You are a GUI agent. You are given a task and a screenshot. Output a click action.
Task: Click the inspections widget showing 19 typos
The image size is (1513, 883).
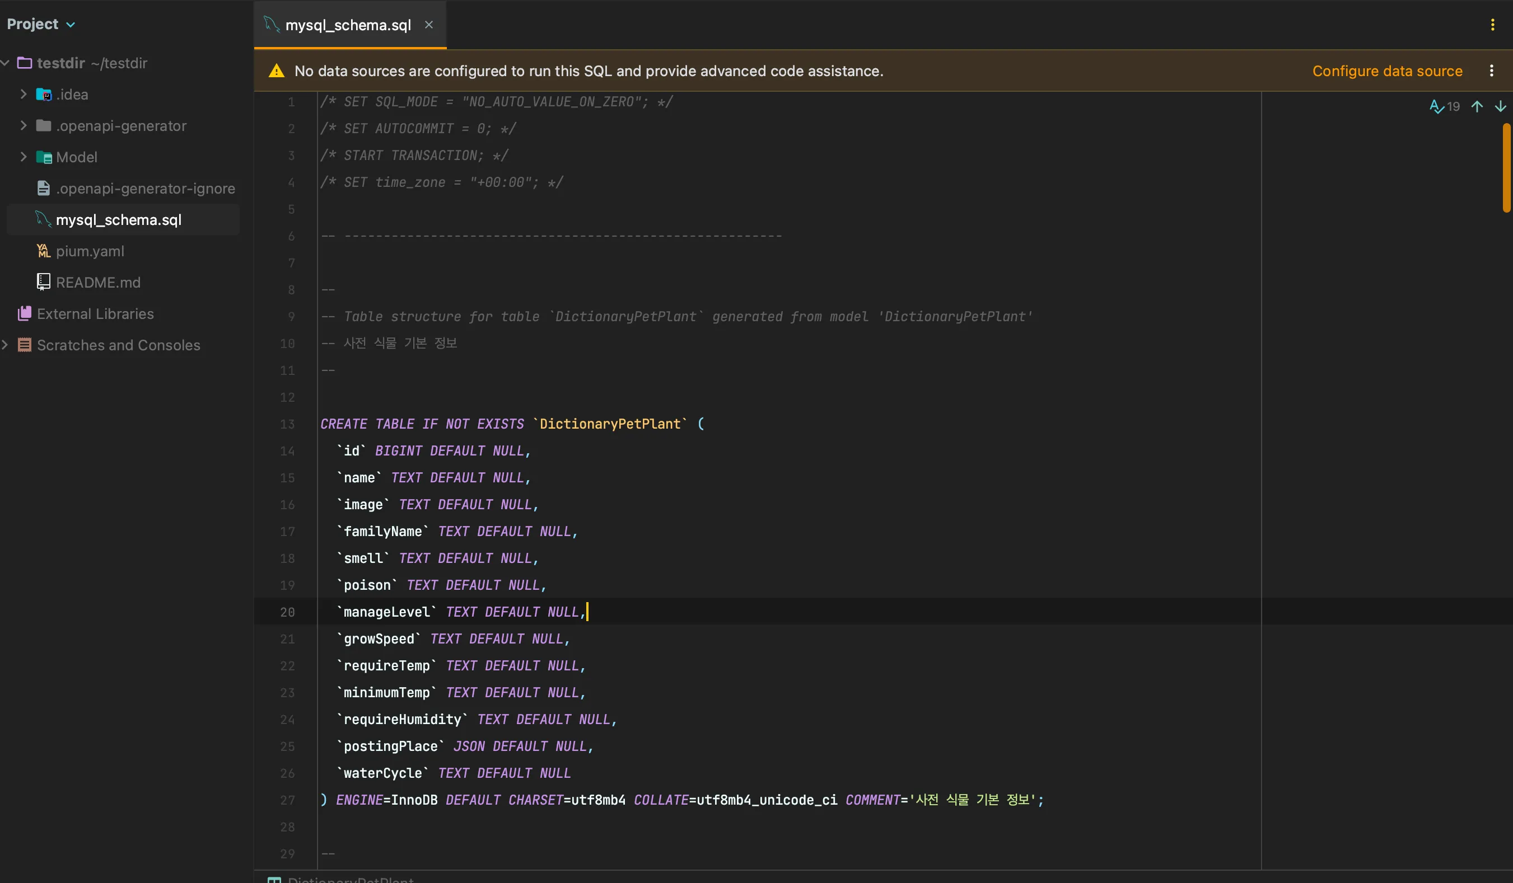tap(1445, 107)
